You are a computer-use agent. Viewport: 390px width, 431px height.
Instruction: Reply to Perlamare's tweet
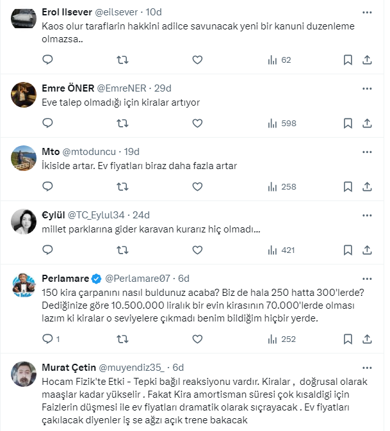47,339
